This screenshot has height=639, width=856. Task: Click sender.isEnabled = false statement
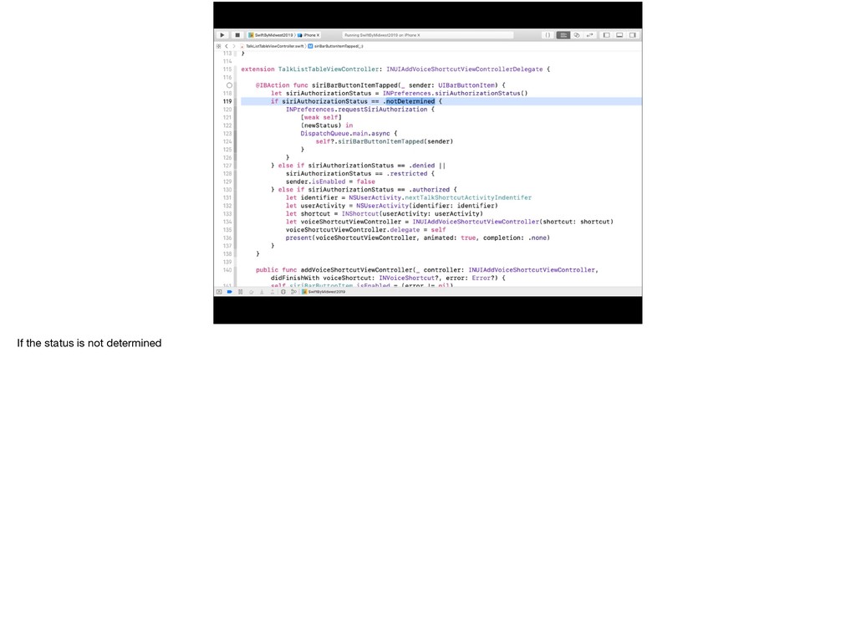330,181
